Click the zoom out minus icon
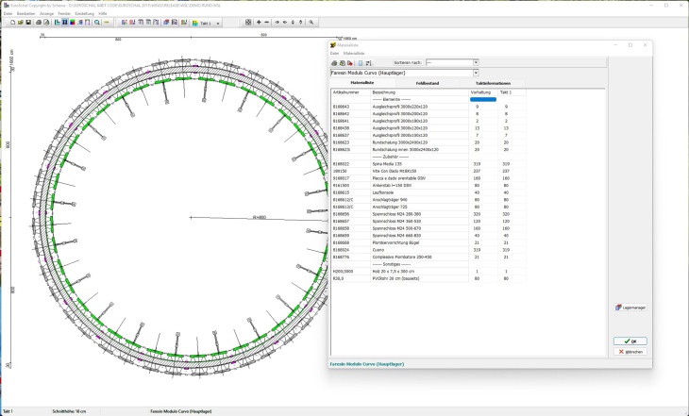 [267, 22]
